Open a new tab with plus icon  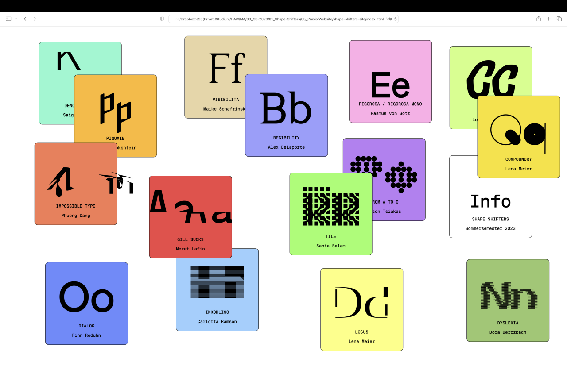click(x=549, y=19)
